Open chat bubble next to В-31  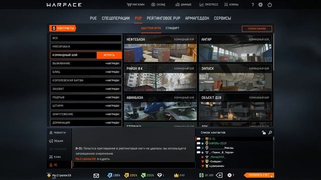[x=199, y=139]
